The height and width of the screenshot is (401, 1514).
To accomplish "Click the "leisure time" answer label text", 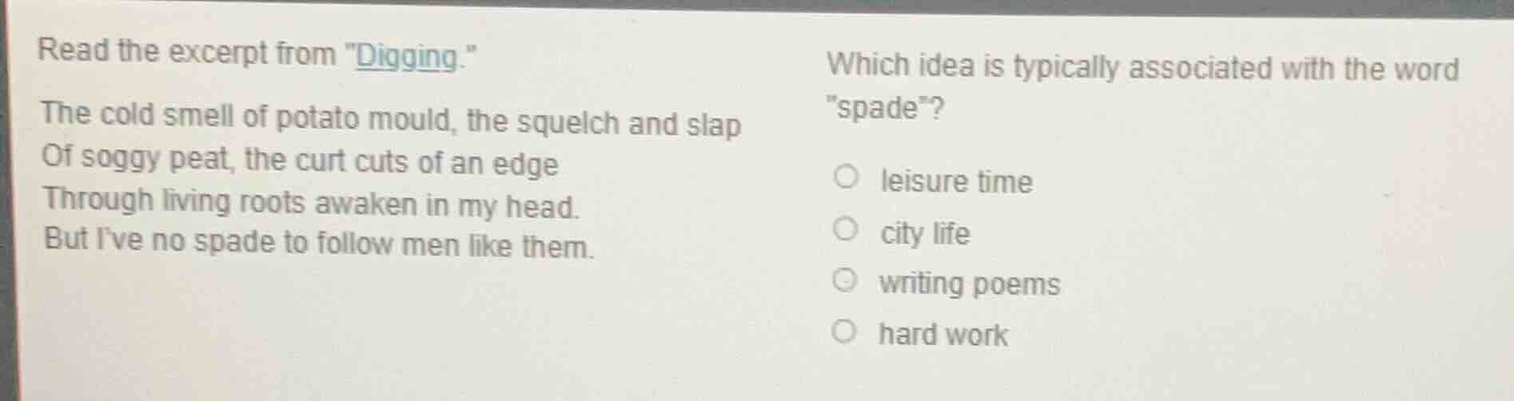I will (x=956, y=182).
